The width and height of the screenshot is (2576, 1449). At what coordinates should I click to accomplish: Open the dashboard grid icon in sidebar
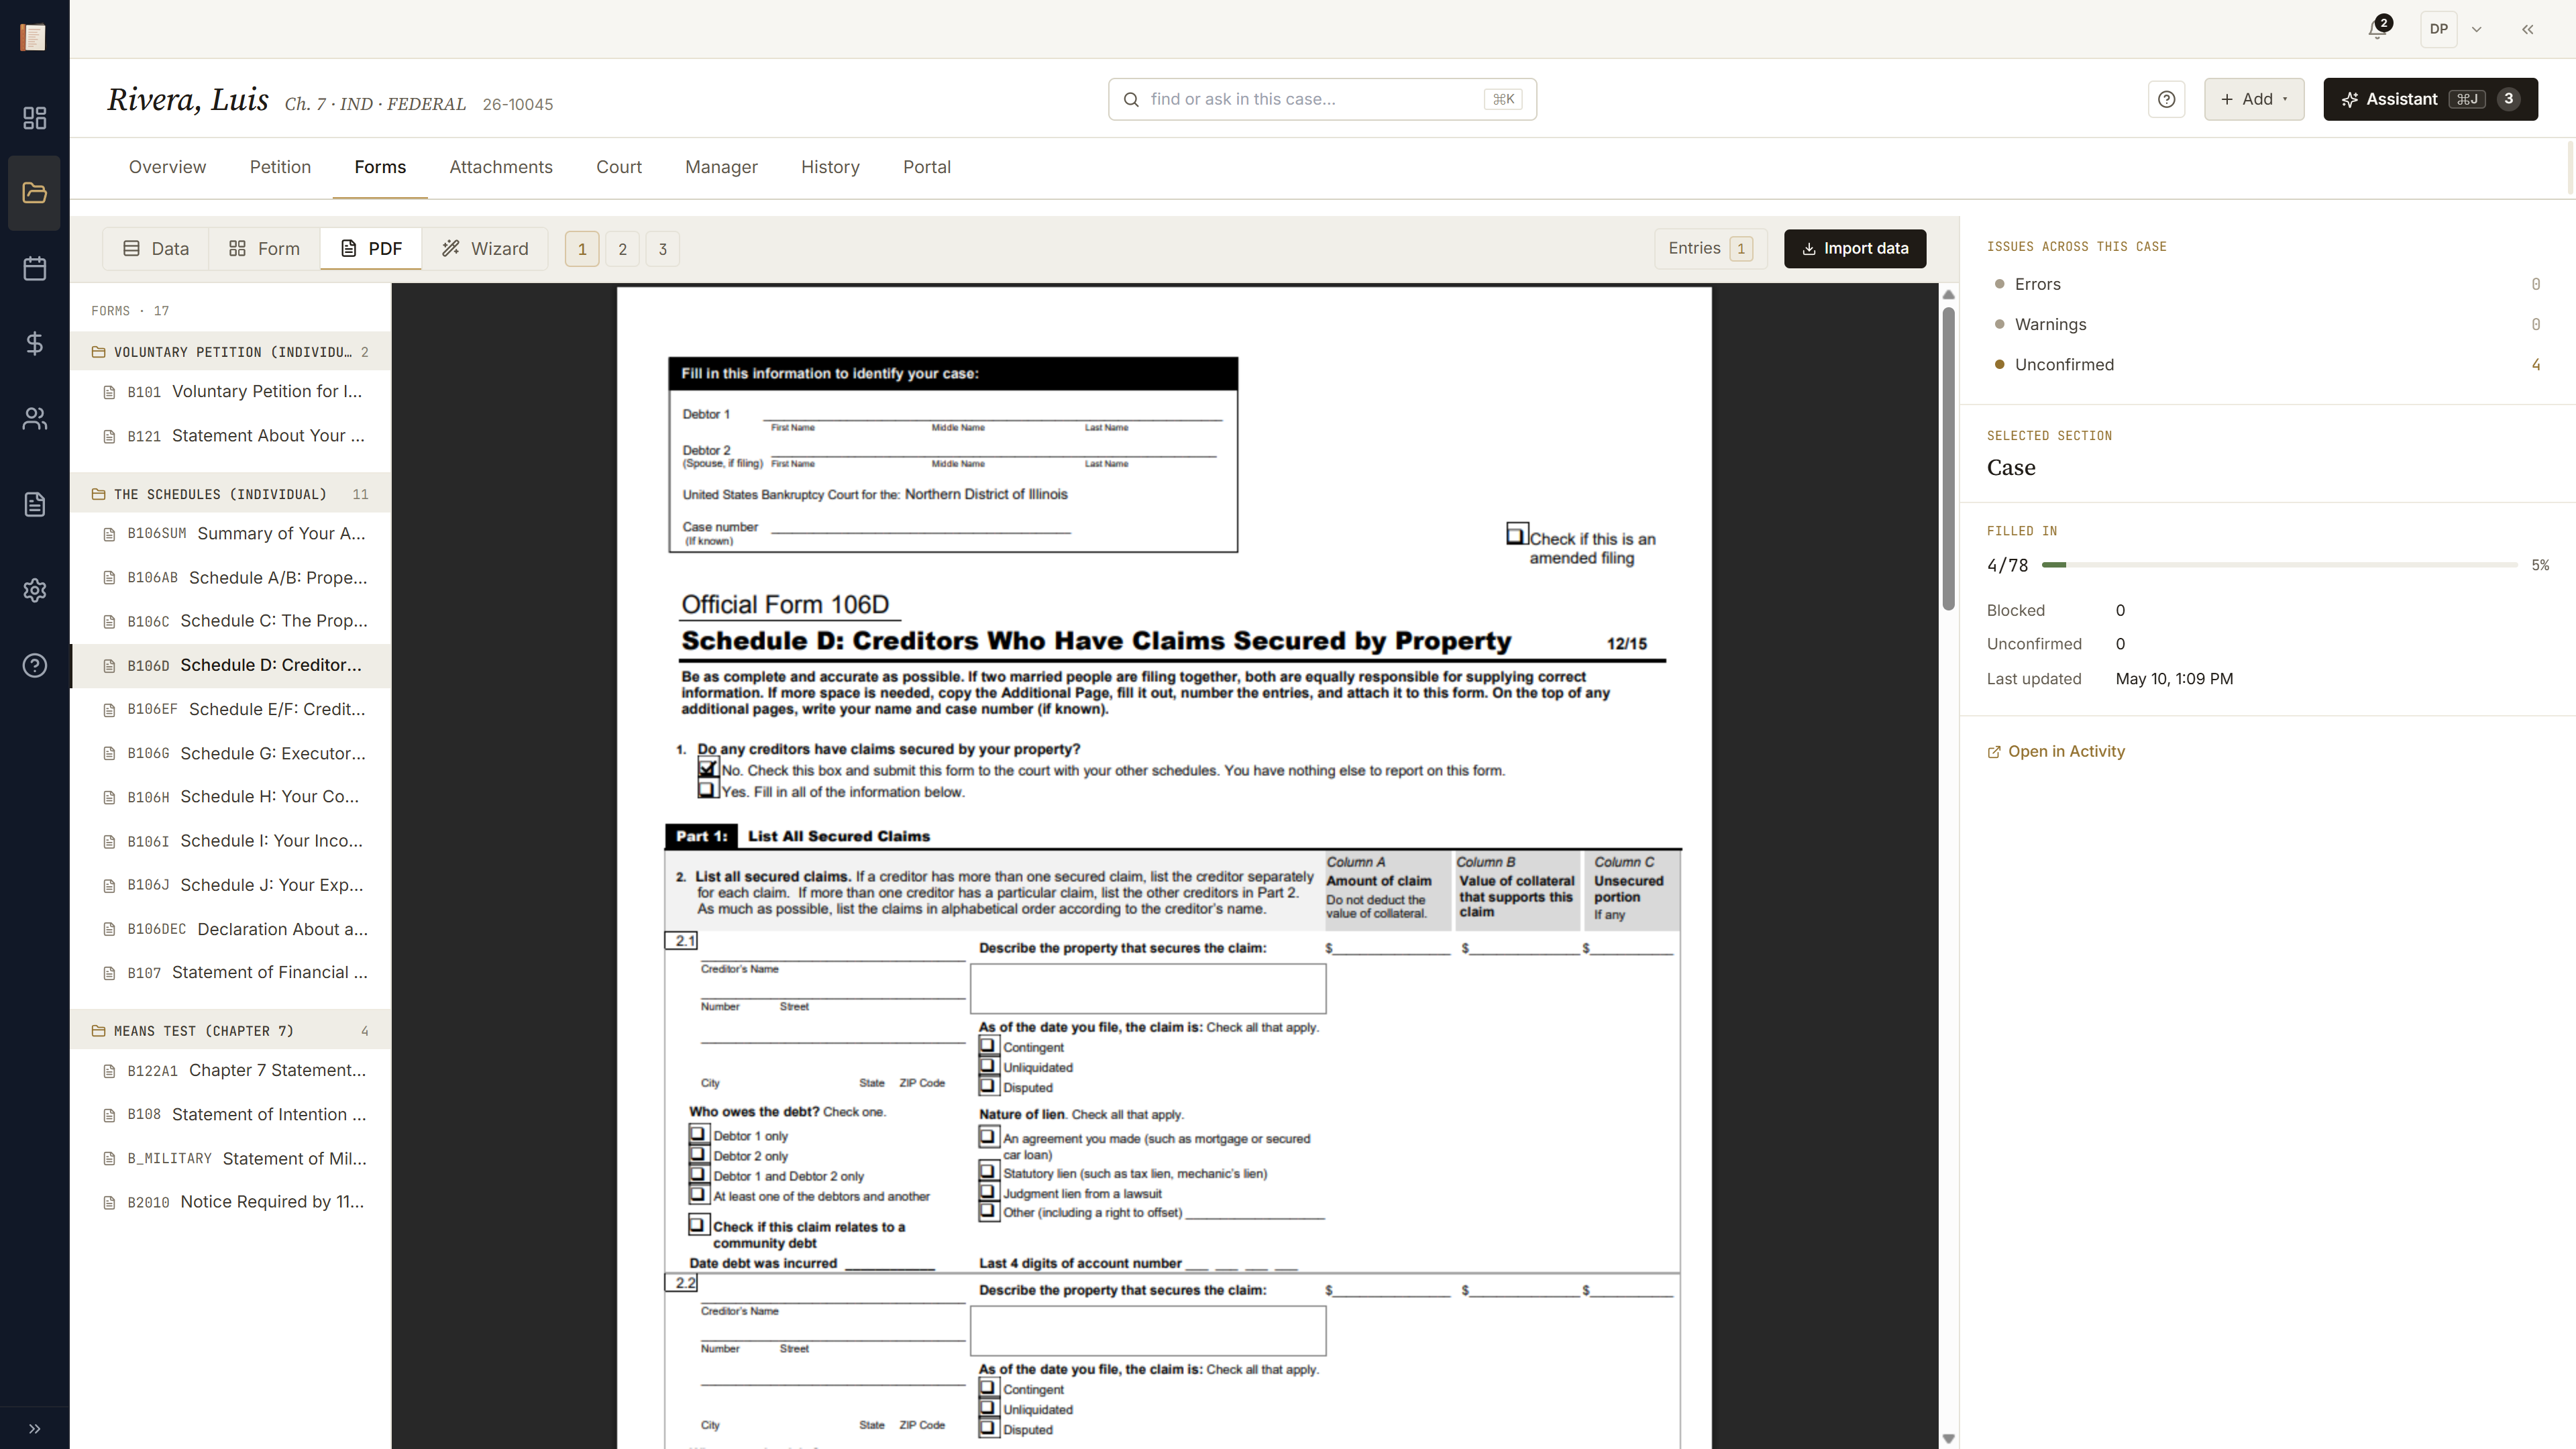(34, 118)
